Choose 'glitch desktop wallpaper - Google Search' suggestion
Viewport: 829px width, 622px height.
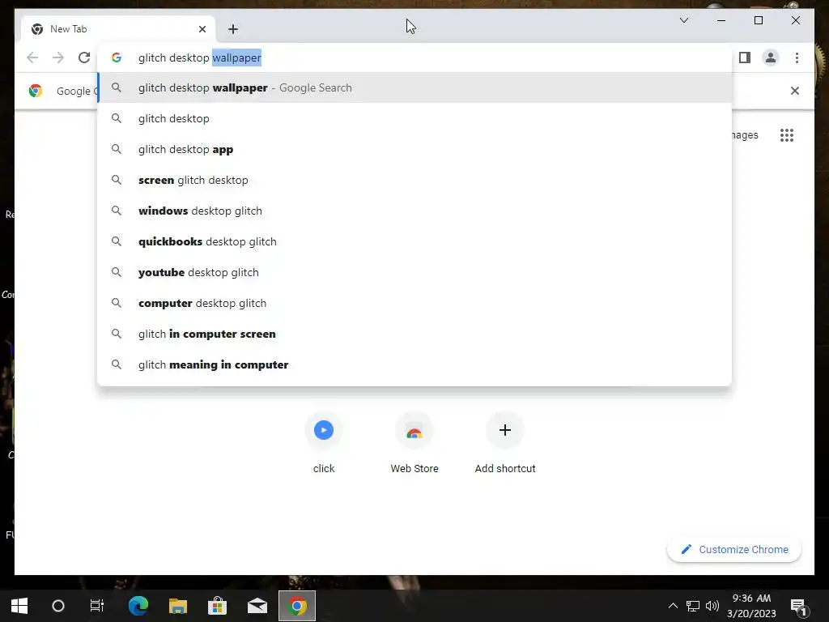415,87
